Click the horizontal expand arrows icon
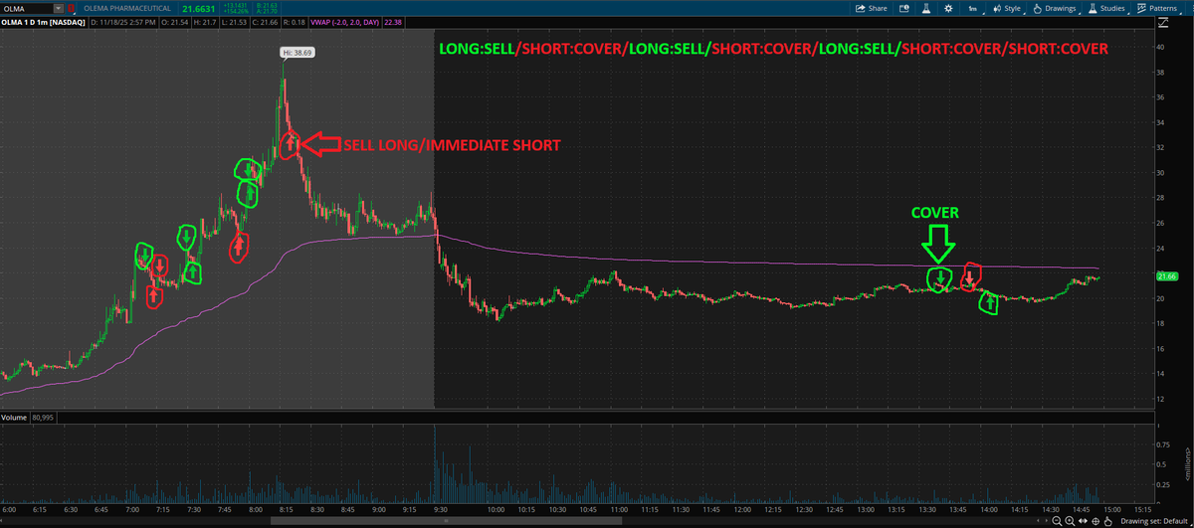 click(1083, 521)
